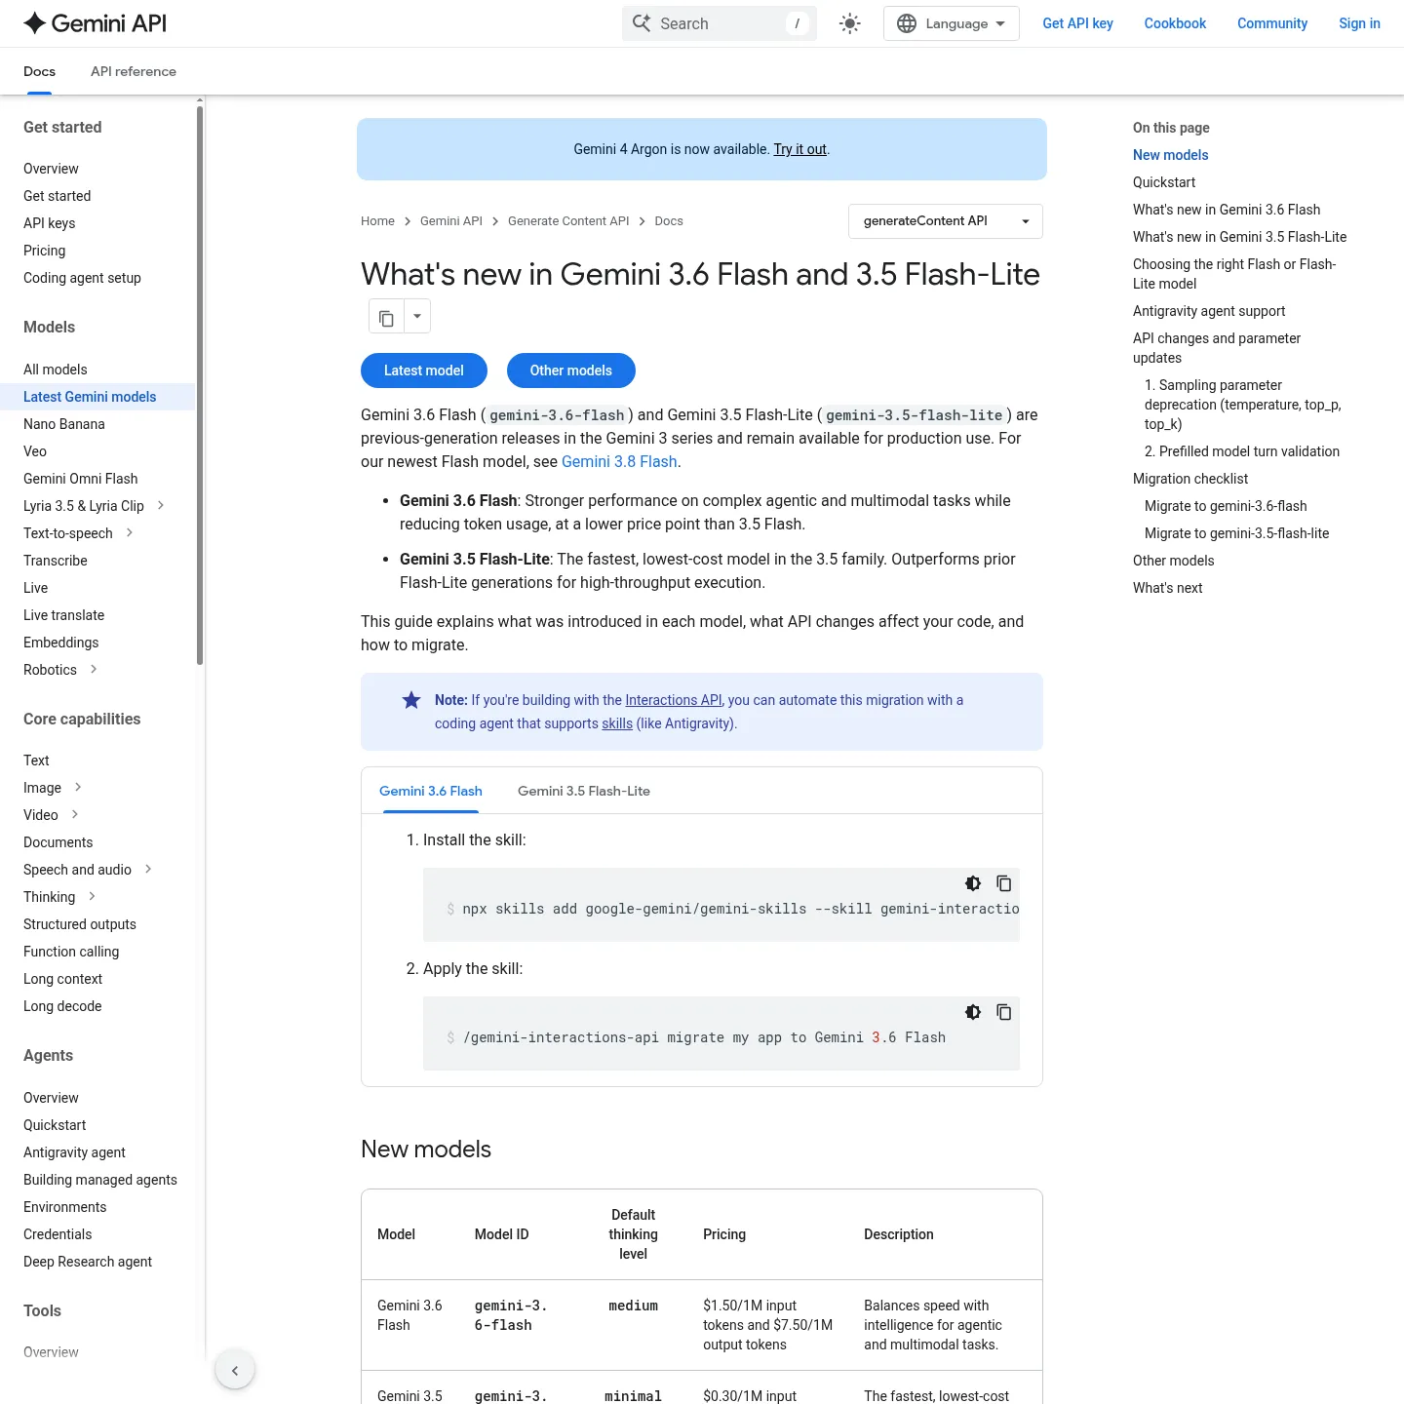The image size is (1404, 1404).
Task: Select the Docs tab
Action: (x=39, y=71)
